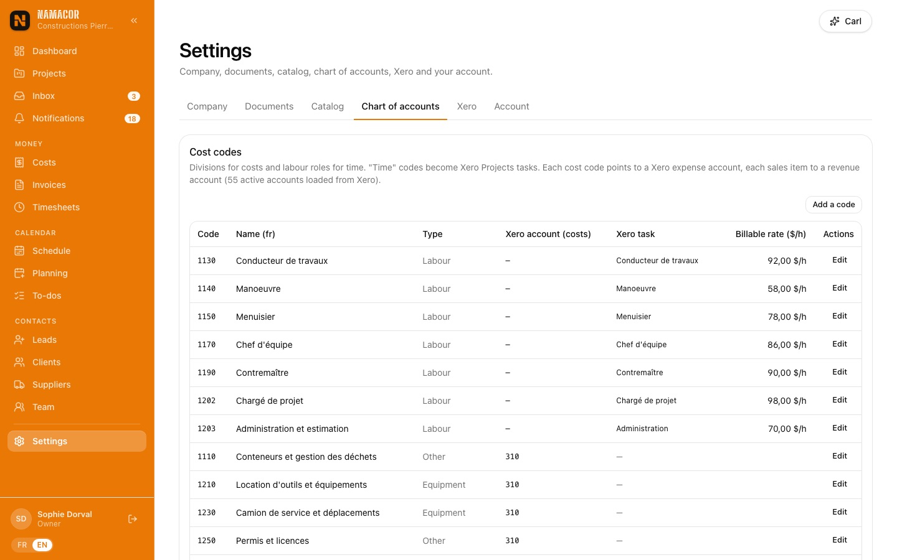Screen dimensions: 897x560
Task: Open the Carl assistant button
Action: (845, 21)
